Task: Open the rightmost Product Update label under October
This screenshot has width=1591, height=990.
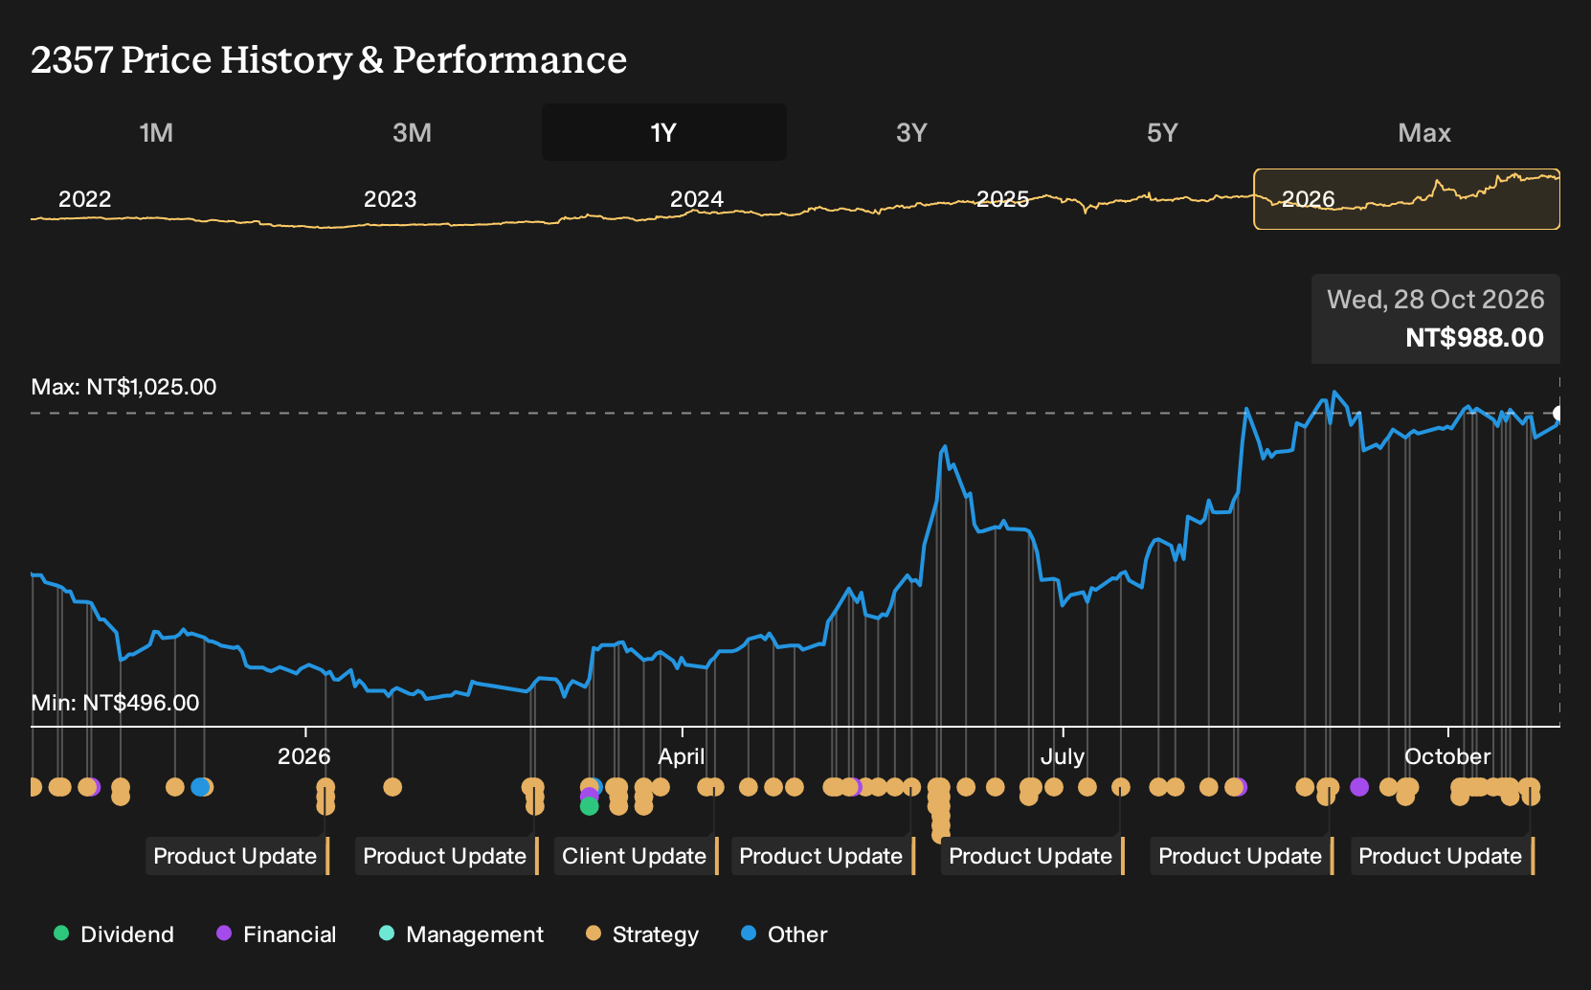Action: 1441,856
